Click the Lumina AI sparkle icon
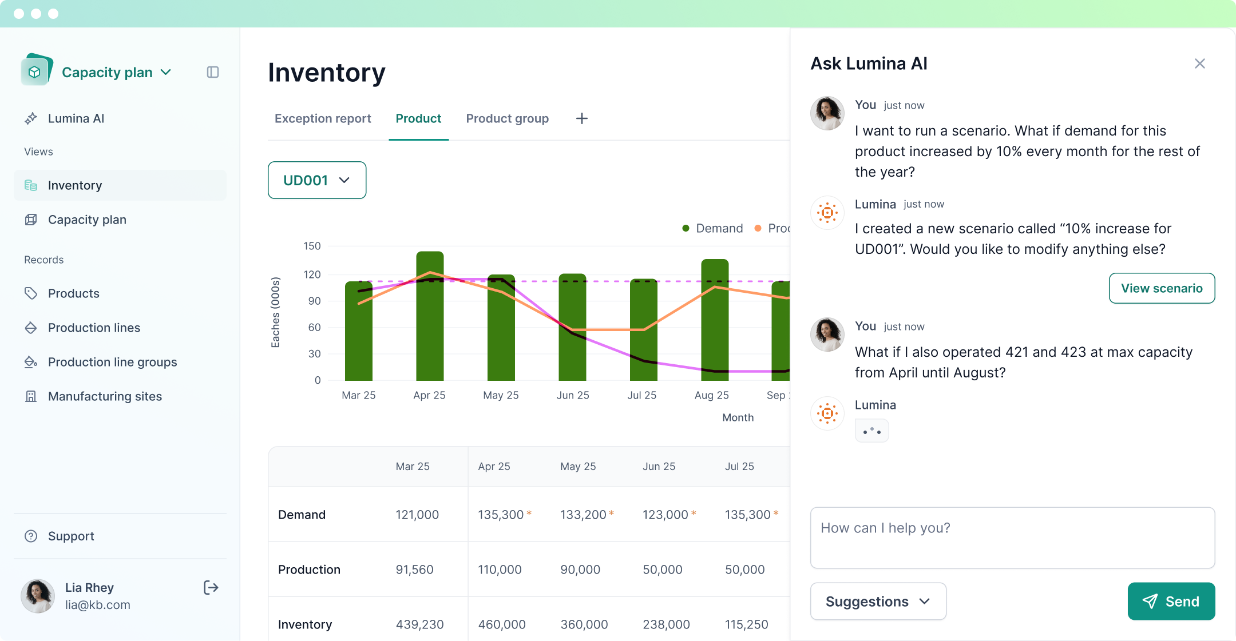The height and width of the screenshot is (641, 1236). point(31,118)
